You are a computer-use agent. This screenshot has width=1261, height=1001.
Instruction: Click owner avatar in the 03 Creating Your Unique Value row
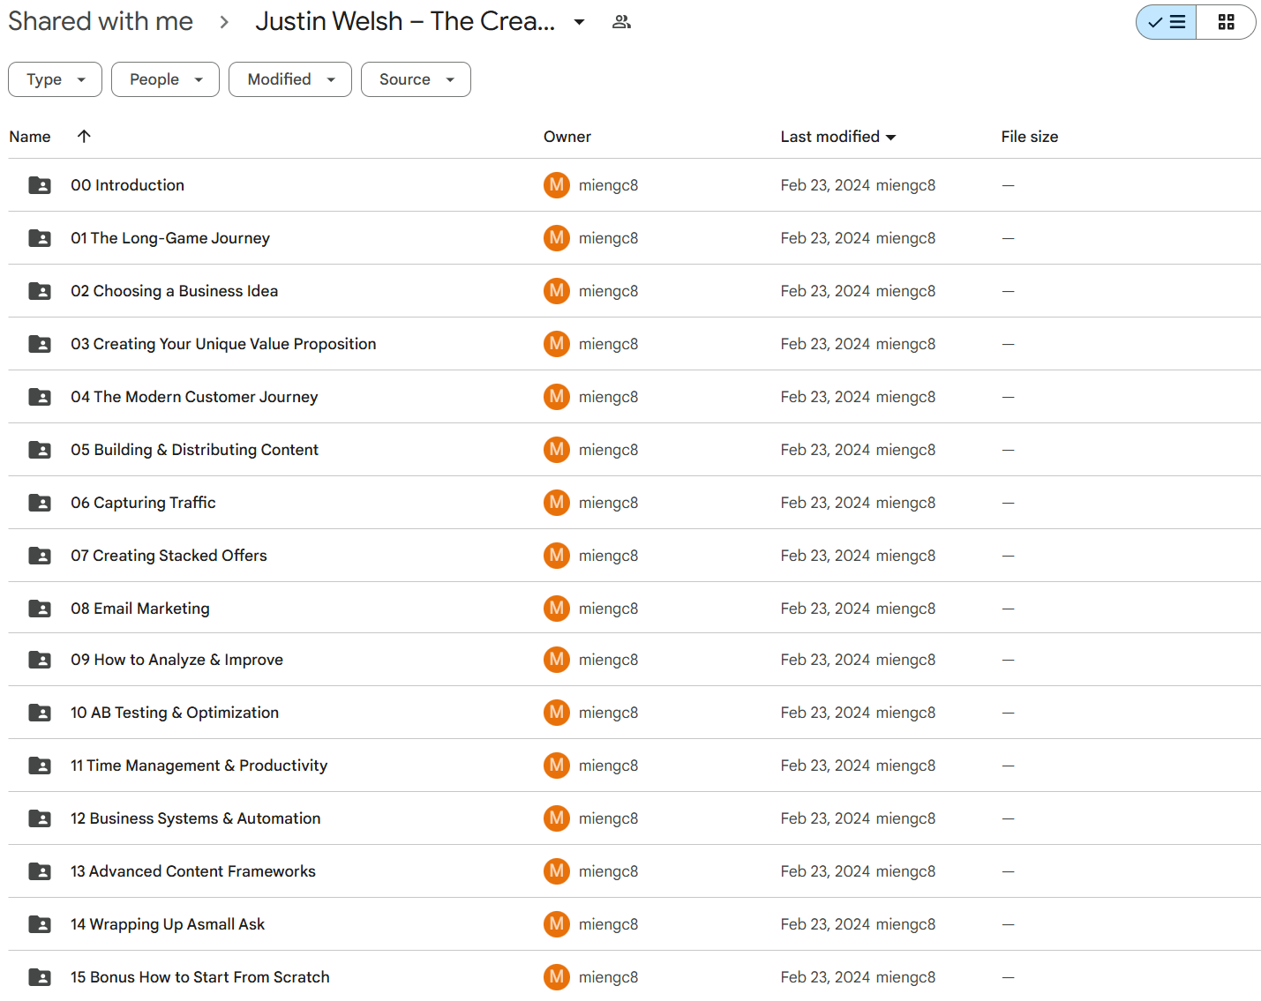(557, 344)
